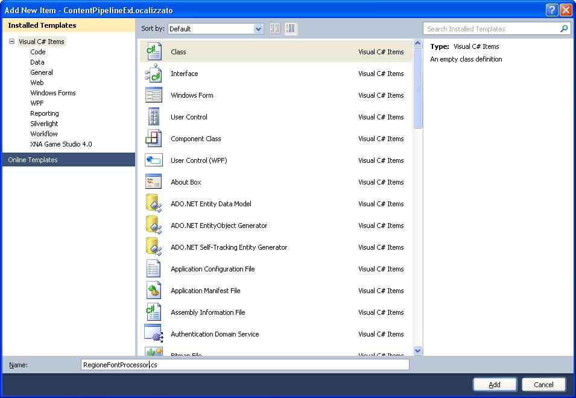
Task: Select the ADO.NET EntityObject Generator icon
Action: (154, 225)
